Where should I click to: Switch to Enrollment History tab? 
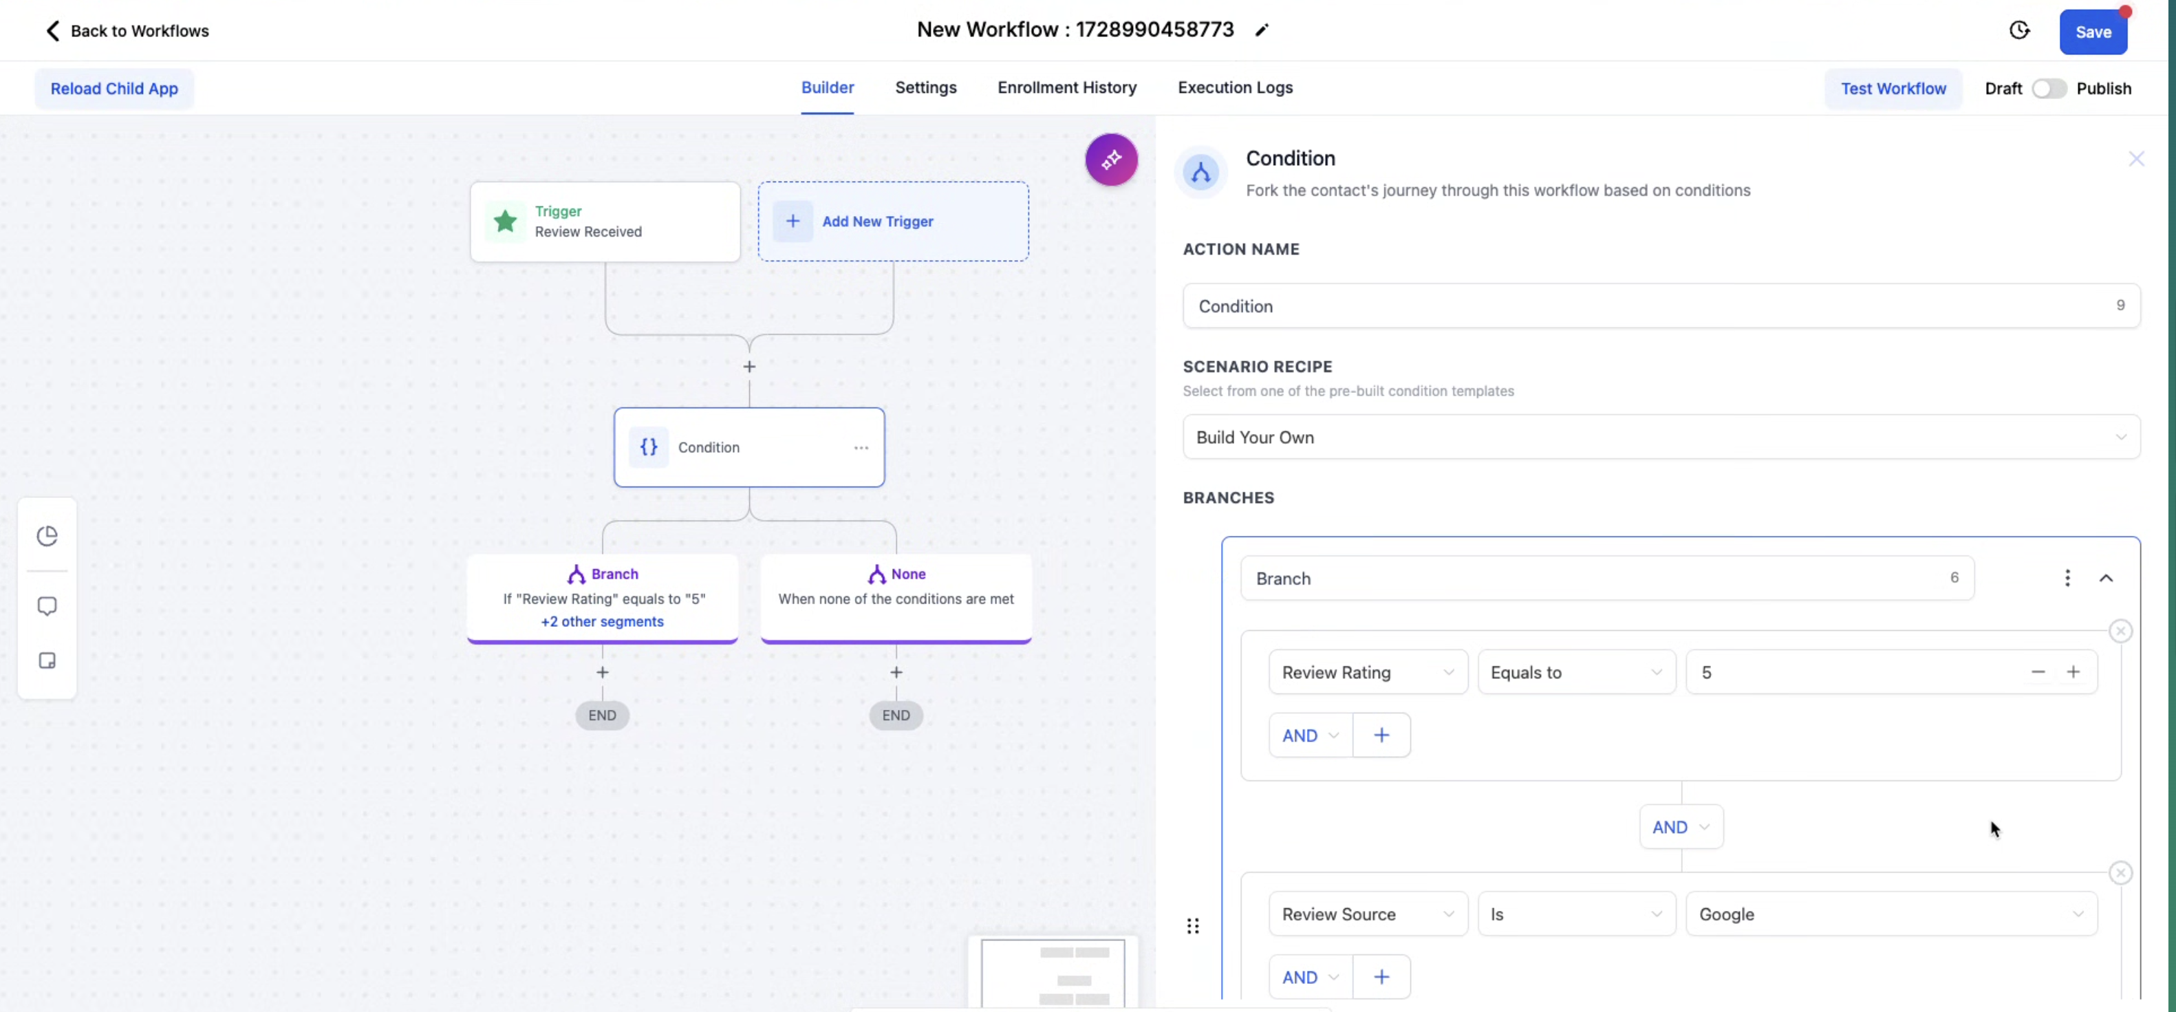[1067, 88]
